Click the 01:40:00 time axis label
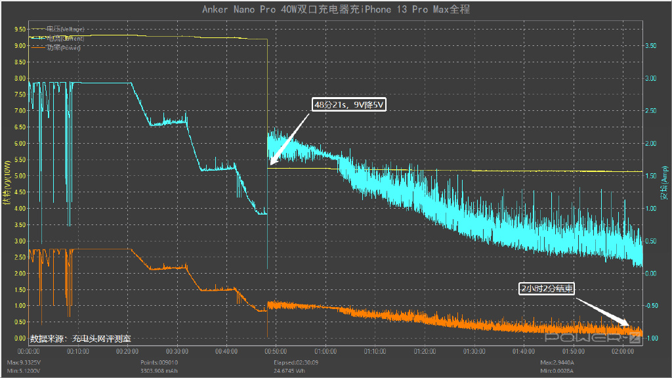The image size is (672, 378). tap(523, 352)
